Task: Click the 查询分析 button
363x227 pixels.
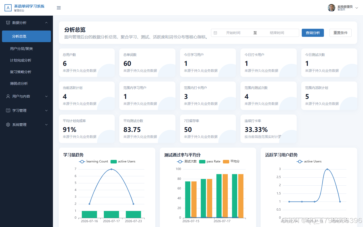Action: tap(313, 33)
